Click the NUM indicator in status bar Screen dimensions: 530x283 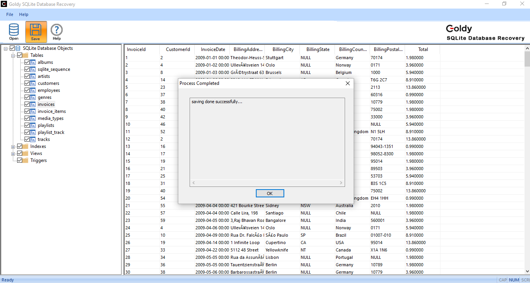514,280
